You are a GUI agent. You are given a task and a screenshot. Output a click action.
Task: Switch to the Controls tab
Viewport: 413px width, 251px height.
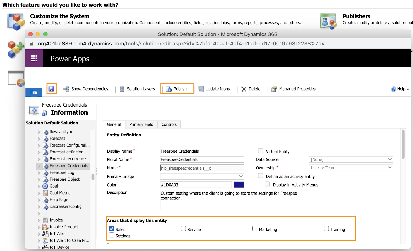pos(169,124)
